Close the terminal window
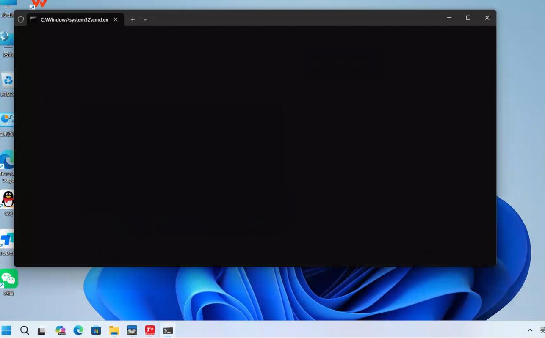Screen dimensions: 545x338 coord(487,18)
